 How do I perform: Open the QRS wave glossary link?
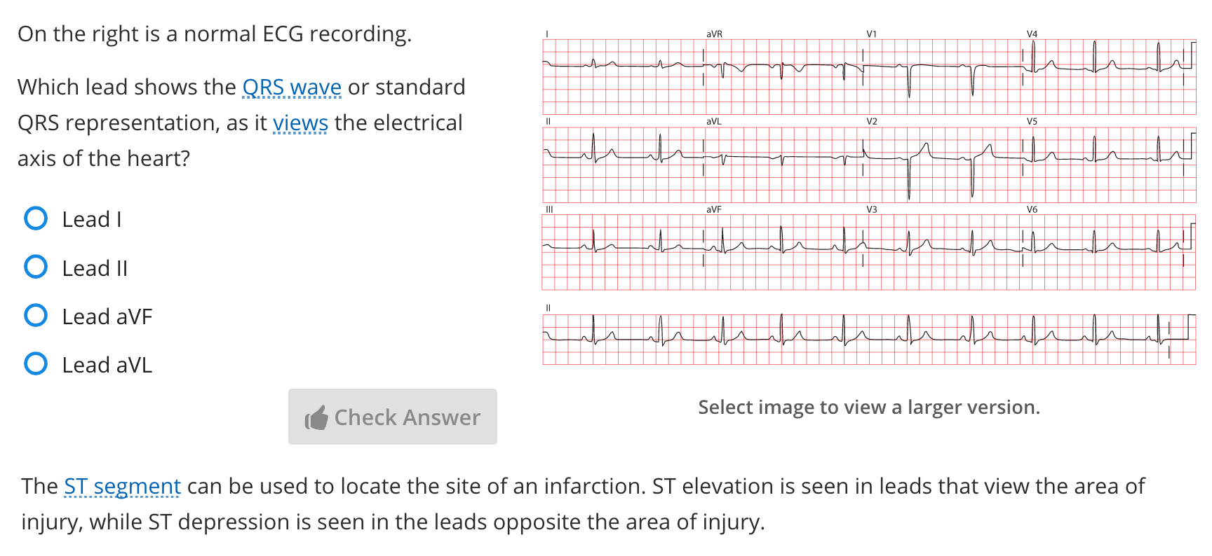[291, 87]
